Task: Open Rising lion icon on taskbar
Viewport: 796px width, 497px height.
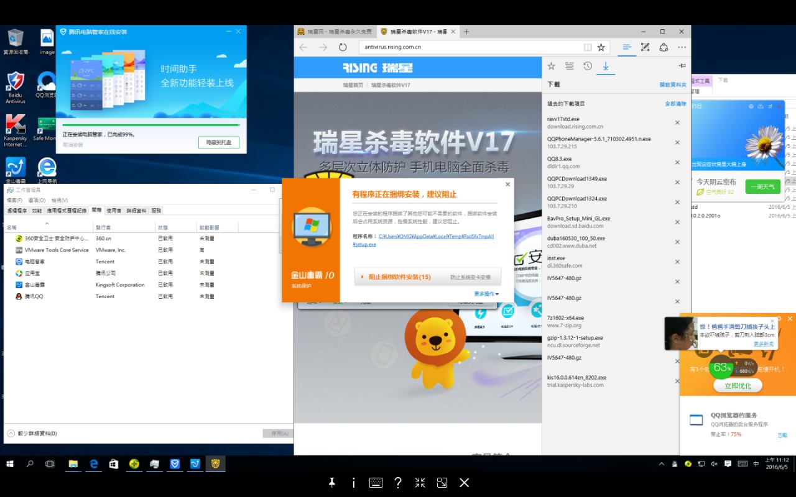Action: (215, 464)
